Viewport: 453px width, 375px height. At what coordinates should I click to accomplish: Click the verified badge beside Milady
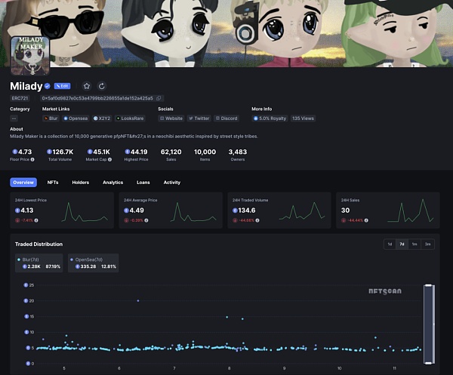[48, 86]
